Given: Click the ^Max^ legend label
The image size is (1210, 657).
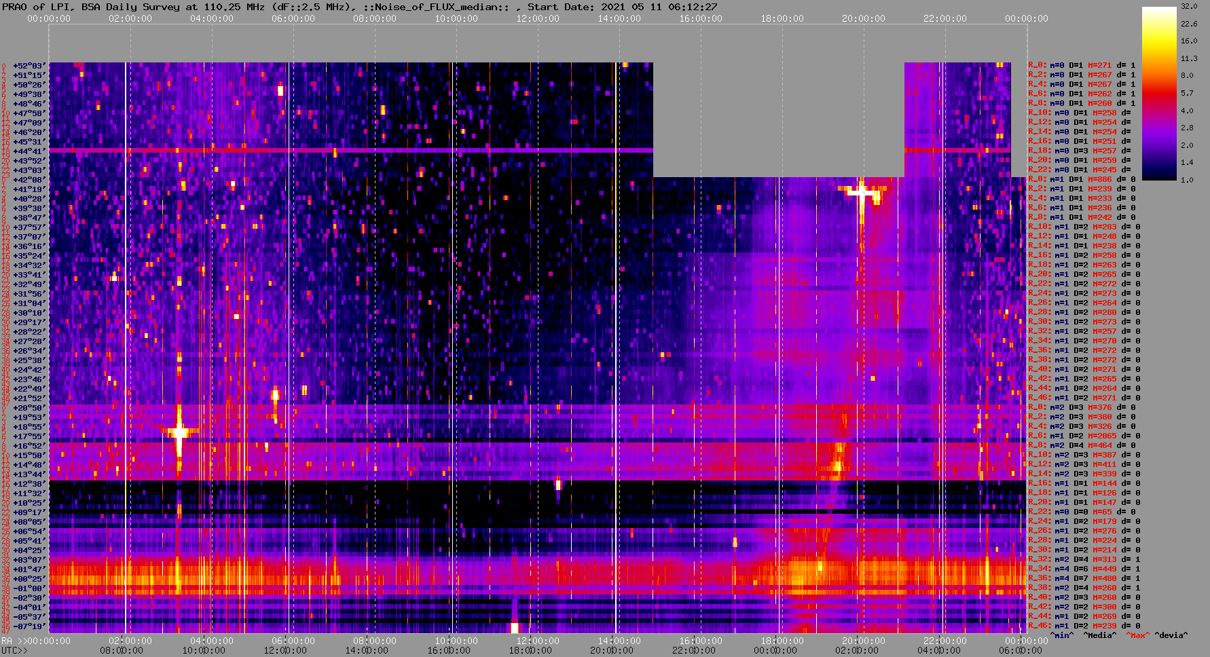Looking at the screenshot, I should click(x=1138, y=636).
